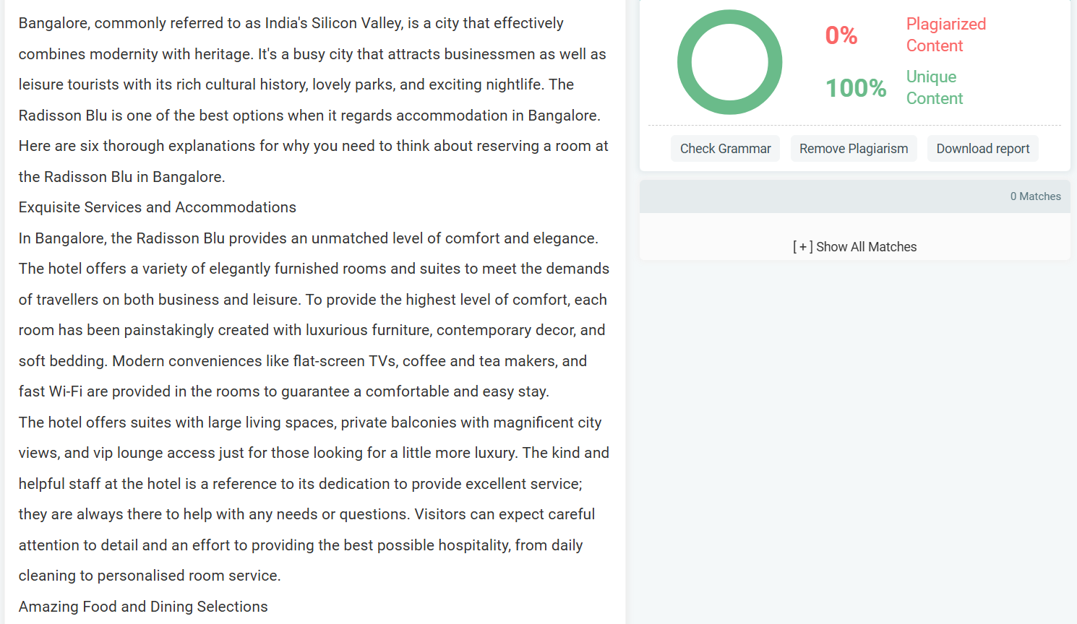Click the 0% plagiarized percentage
Viewport: 1077px width, 624px height.
pos(841,35)
